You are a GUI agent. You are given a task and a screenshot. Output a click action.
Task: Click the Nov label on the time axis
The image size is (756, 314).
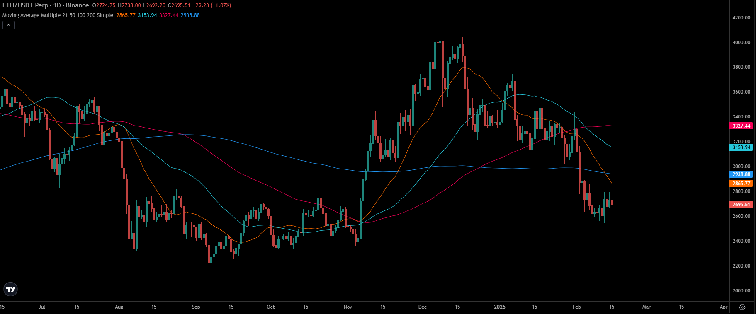click(x=348, y=307)
